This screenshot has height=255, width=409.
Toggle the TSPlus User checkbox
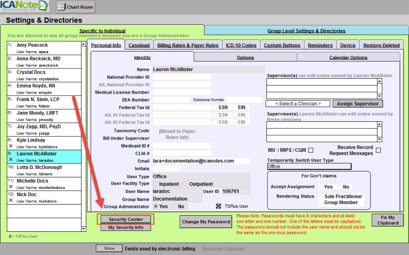click(x=219, y=206)
